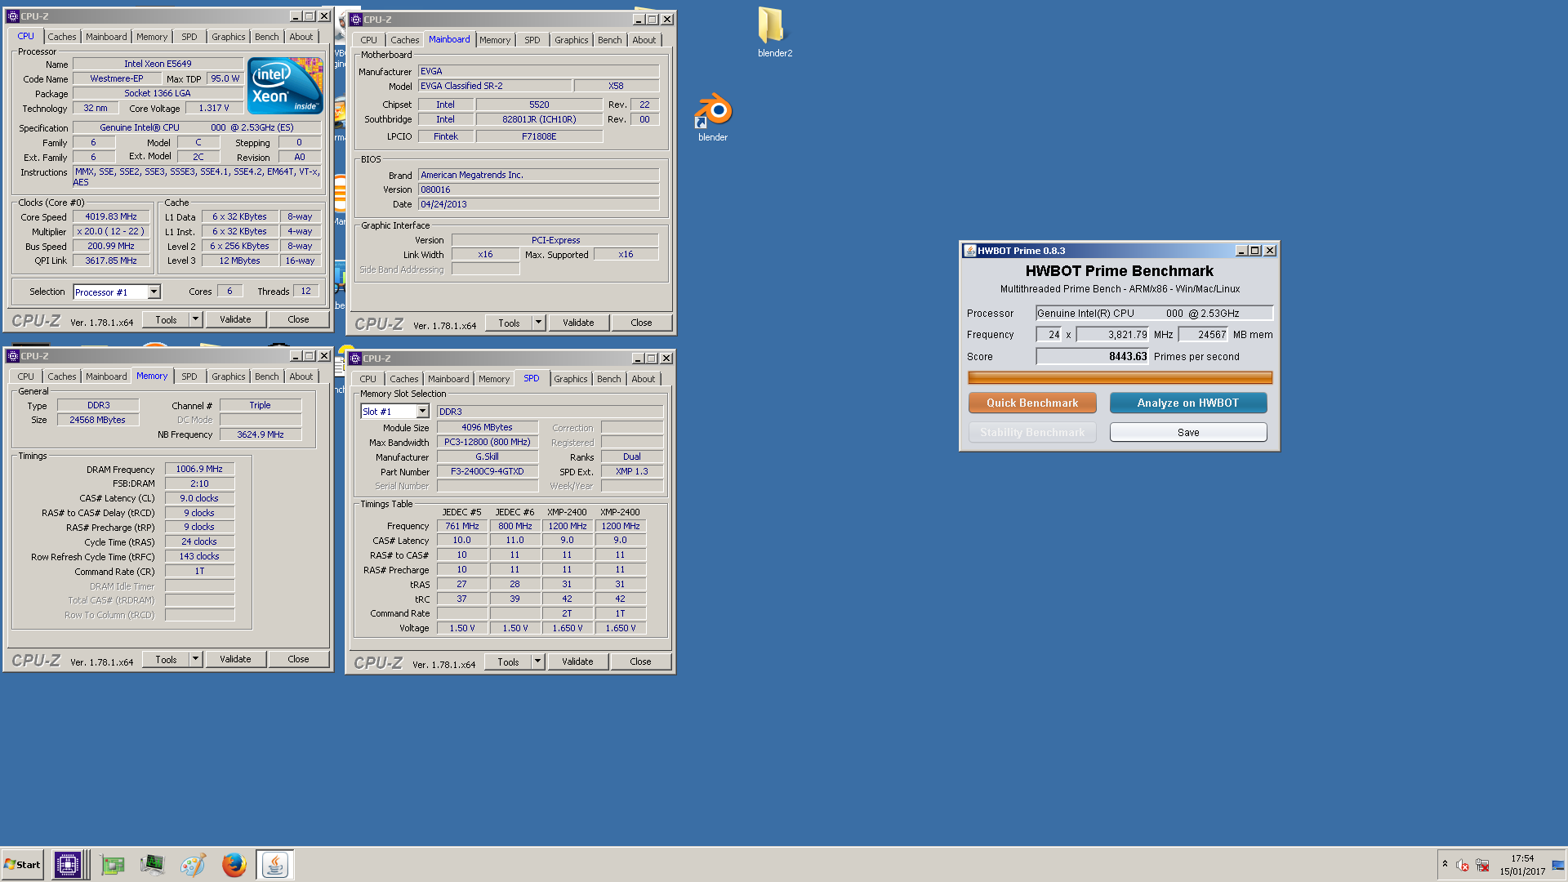Image resolution: width=1568 pixels, height=882 pixels.
Task: Click Analyze on HWBOT button
Action: pos(1188,403)
